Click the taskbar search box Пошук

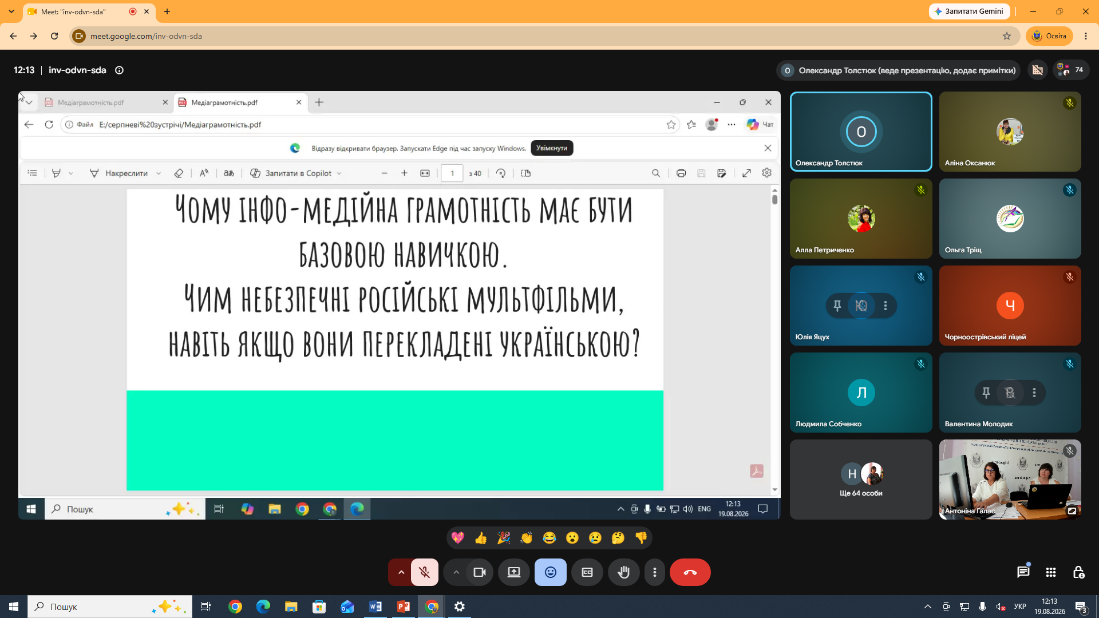(x=110, y=607)
